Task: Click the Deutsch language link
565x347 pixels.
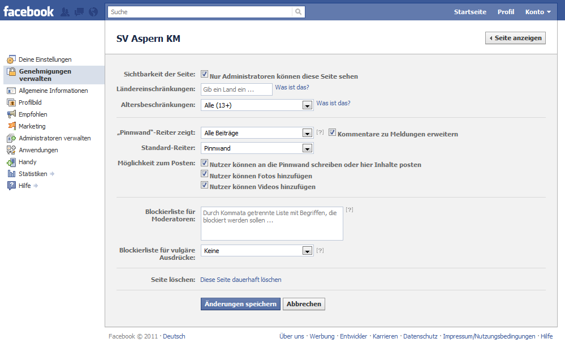Action: point(174,336)
